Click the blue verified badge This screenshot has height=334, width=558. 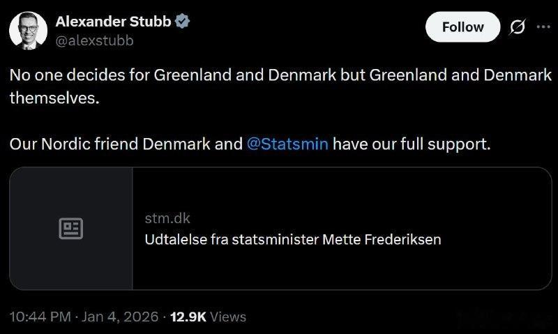[183, 22]
